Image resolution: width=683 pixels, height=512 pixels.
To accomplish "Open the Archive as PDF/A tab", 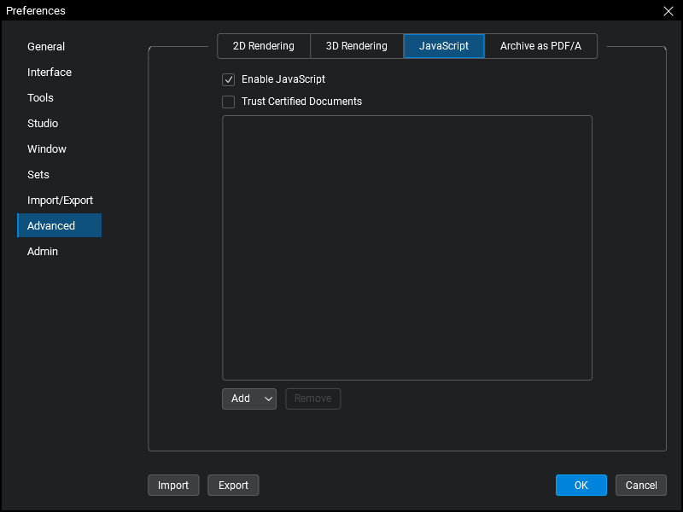I will tap(540, 46).
